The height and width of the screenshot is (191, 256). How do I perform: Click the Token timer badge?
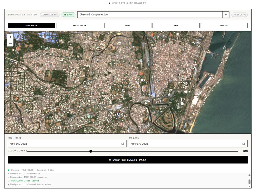point(240,15)
